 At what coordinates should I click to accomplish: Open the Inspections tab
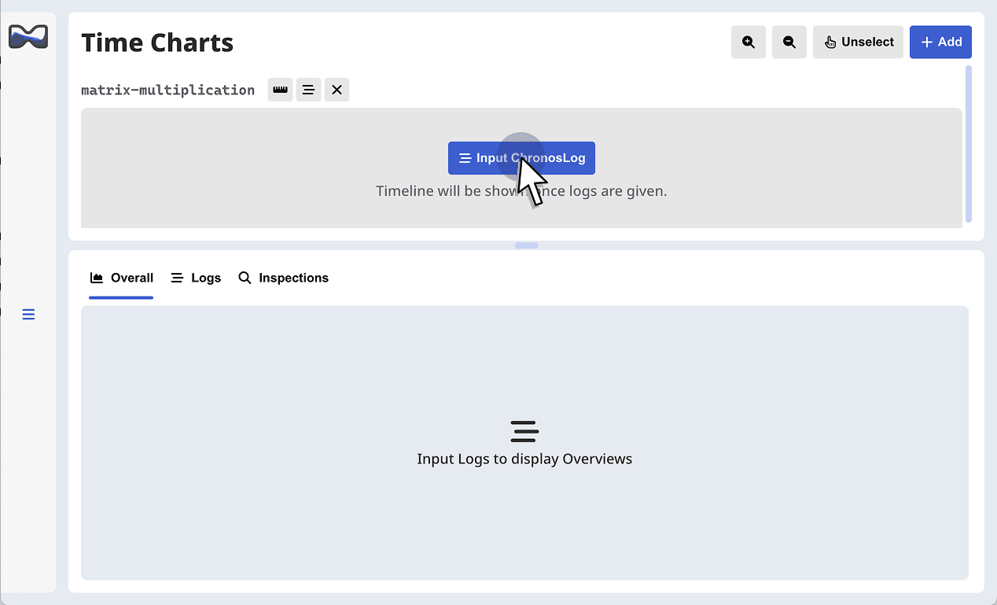pyautogui.click(x=283, y=278)
